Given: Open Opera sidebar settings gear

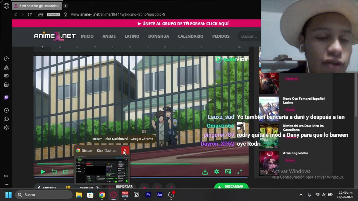Looking at the screenshot, I should pyautogui.click(x=6, y=128).
